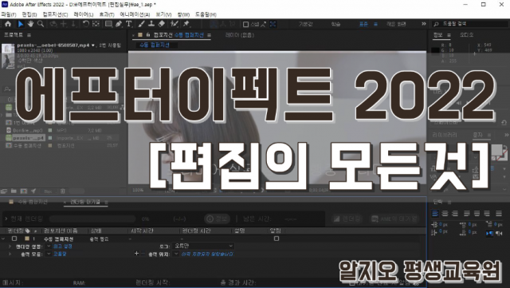Screen dimensions: 510x288
Task: Select the Rotation tool
Action: (86, 24)
